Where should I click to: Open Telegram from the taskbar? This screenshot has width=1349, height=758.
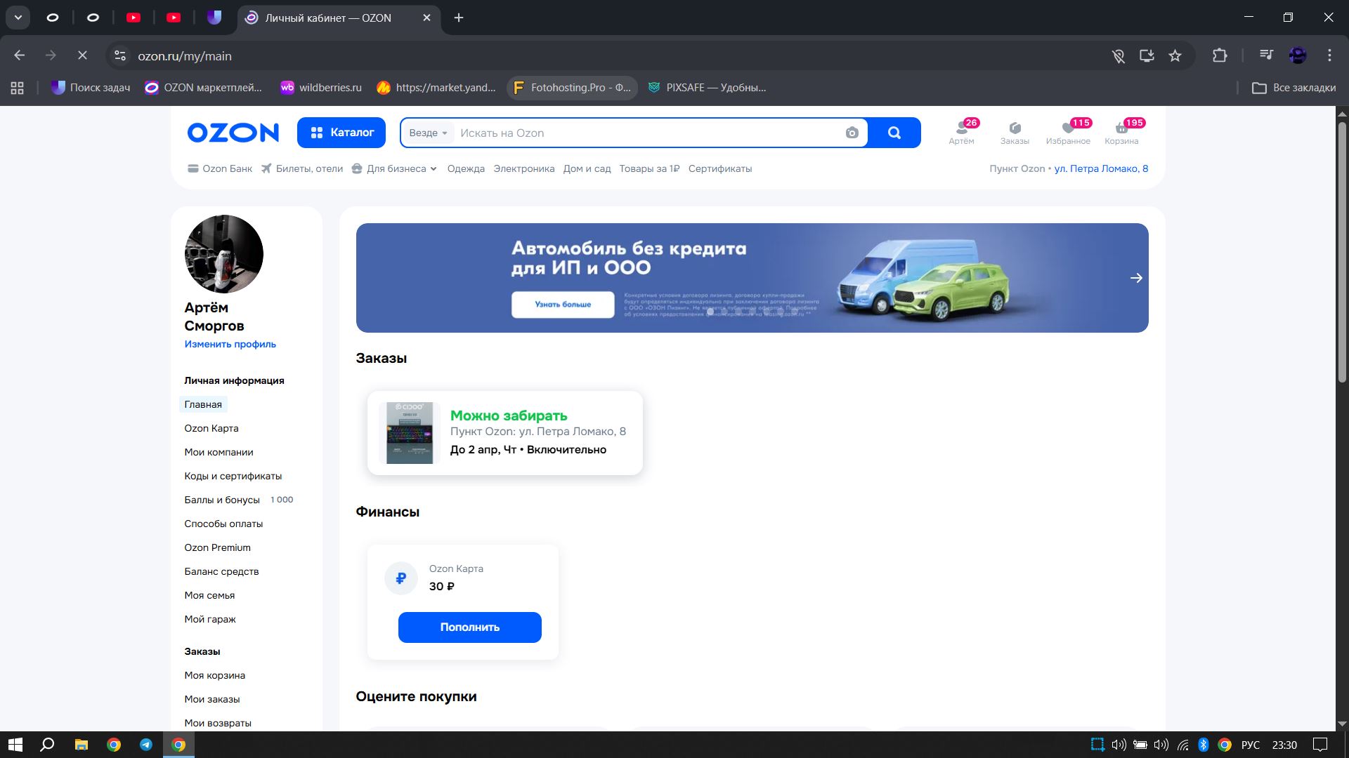tap(146, 745)
